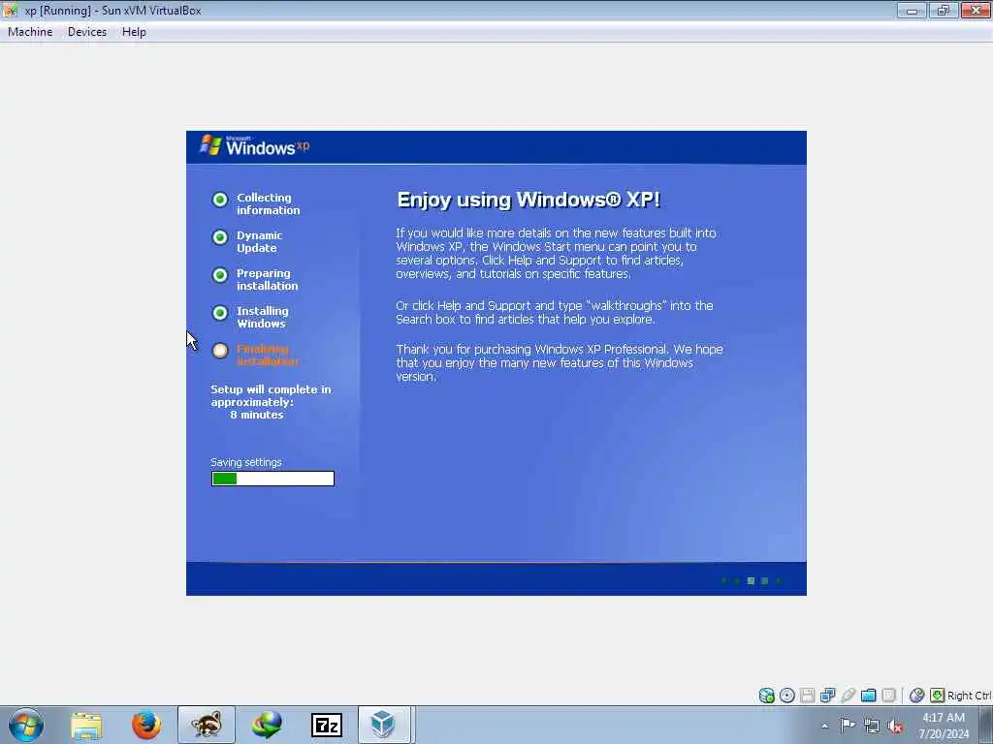The width and height of the screenshot is (993, 744).
Task: Click the Show desktop strip
Action: pyautogui.click(x=986, y=725)
